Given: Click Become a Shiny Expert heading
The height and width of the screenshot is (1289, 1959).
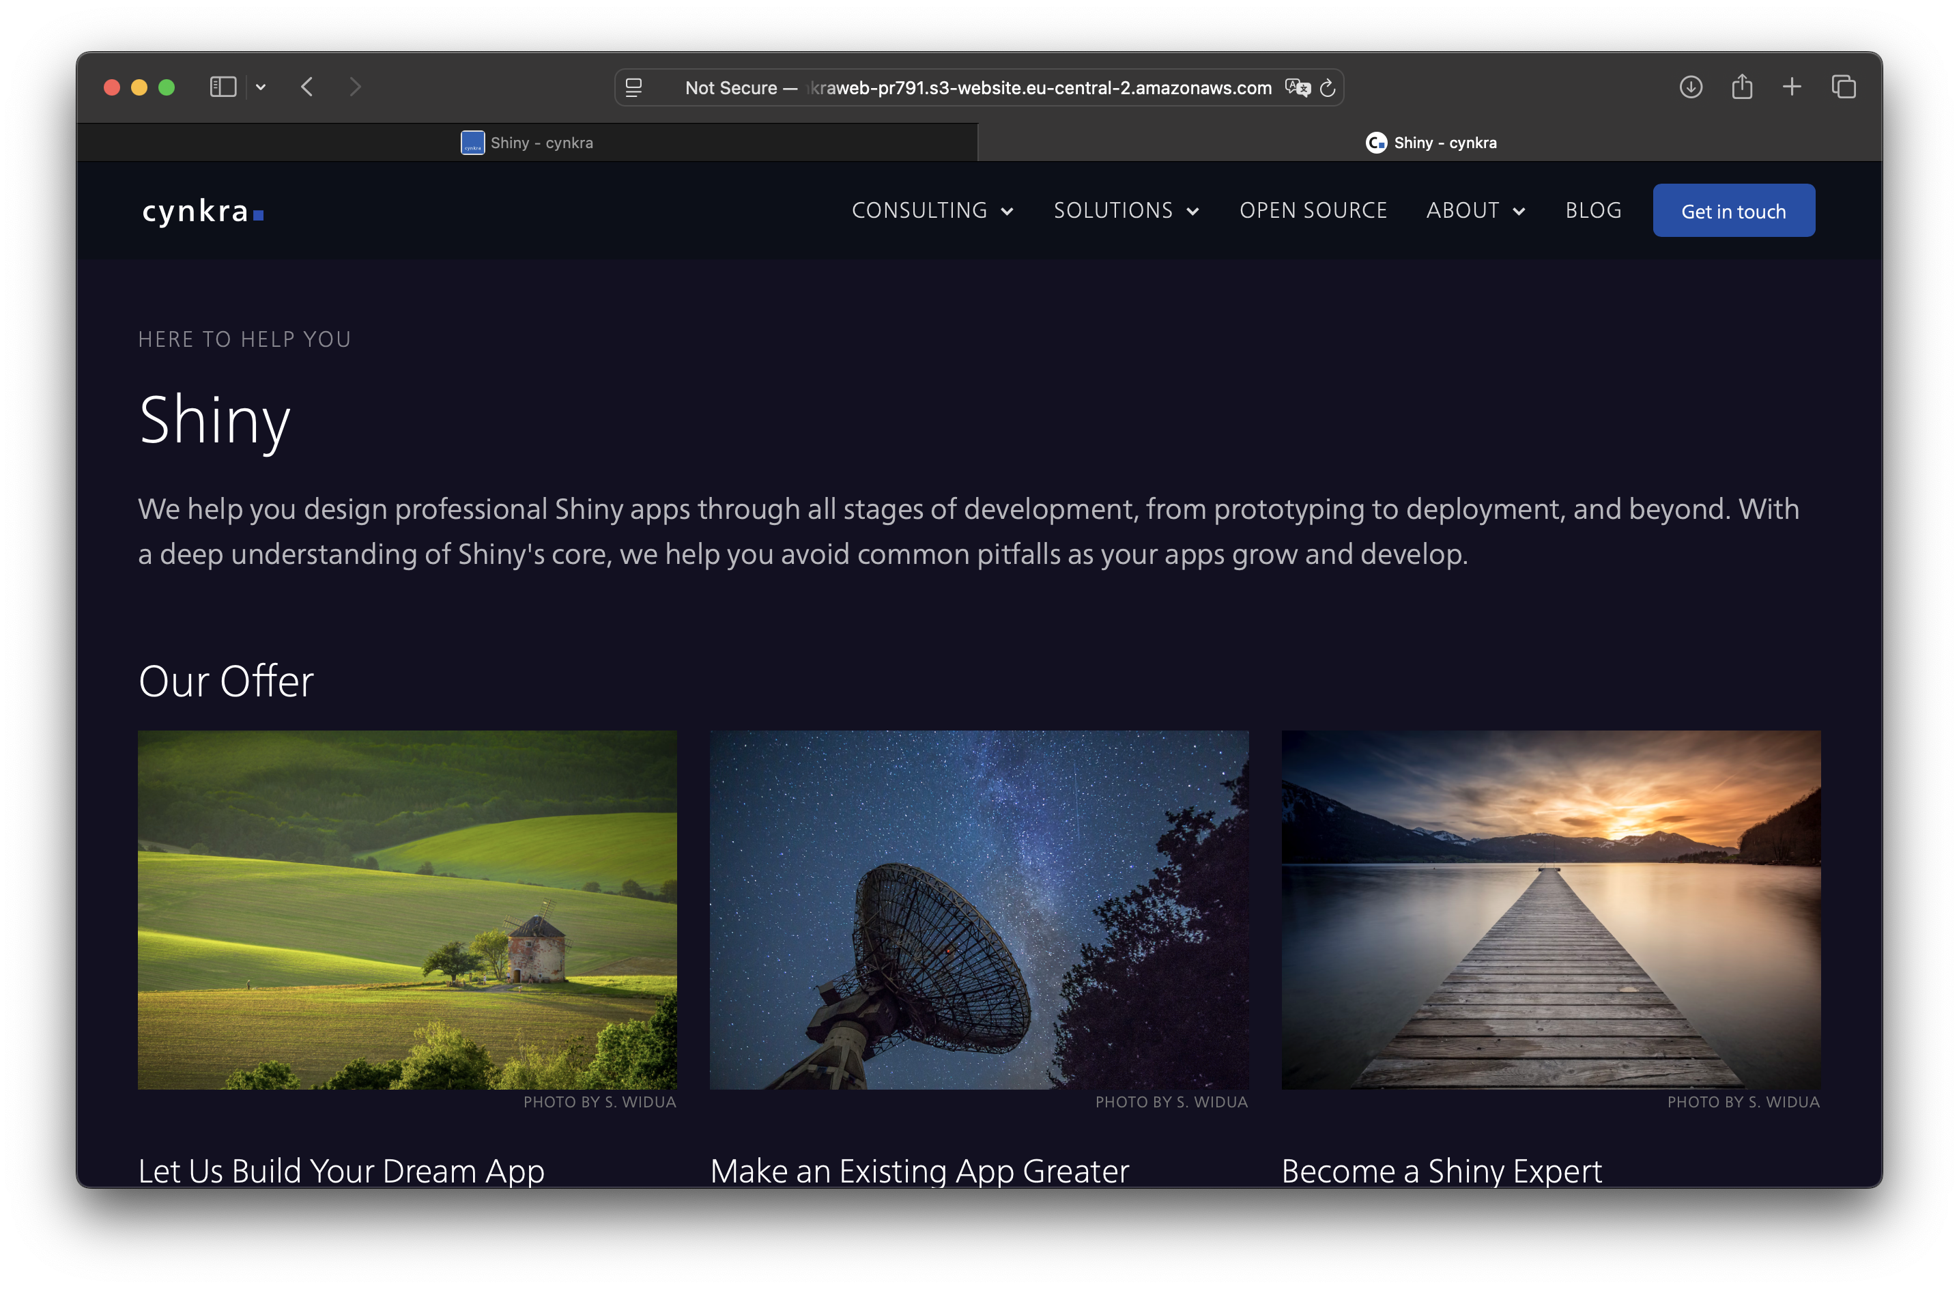Looking at the screenshot, I should (x=1442, y=1170).
